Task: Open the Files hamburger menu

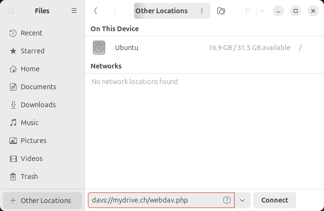Action: (74, 11)
